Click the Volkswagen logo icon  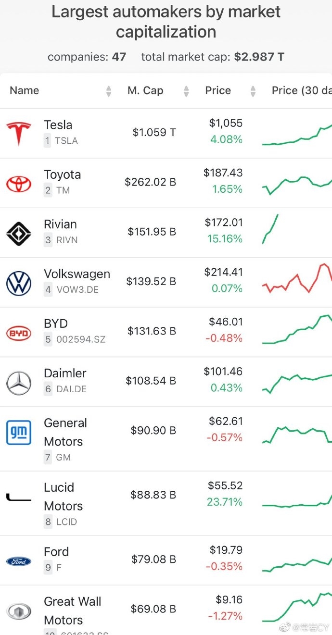(19, 283)
